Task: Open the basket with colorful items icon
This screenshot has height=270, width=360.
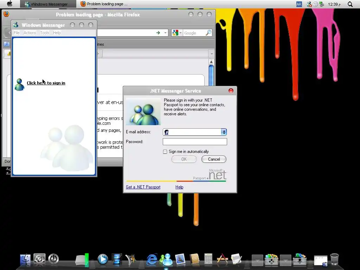Action: coord(271,259)
